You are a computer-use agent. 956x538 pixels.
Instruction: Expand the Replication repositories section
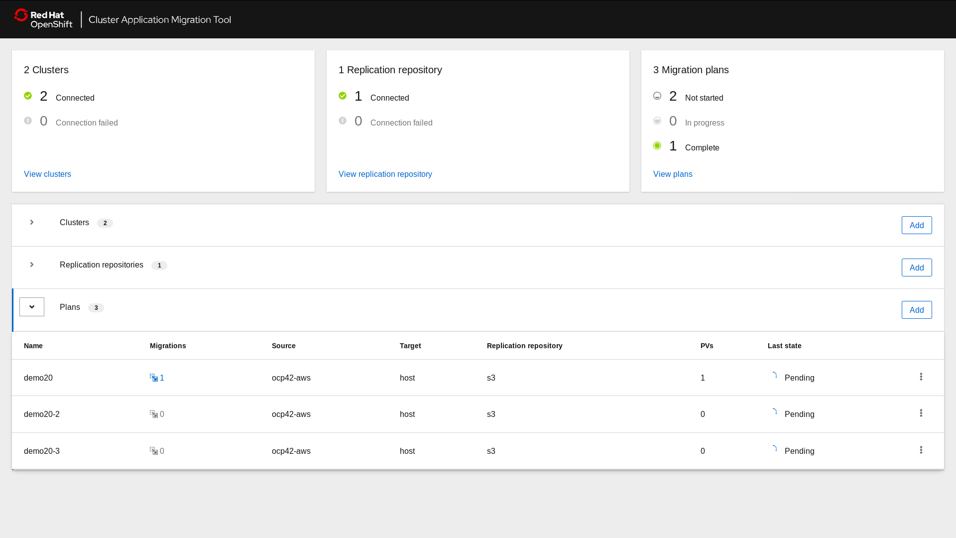tap(32, 265)
